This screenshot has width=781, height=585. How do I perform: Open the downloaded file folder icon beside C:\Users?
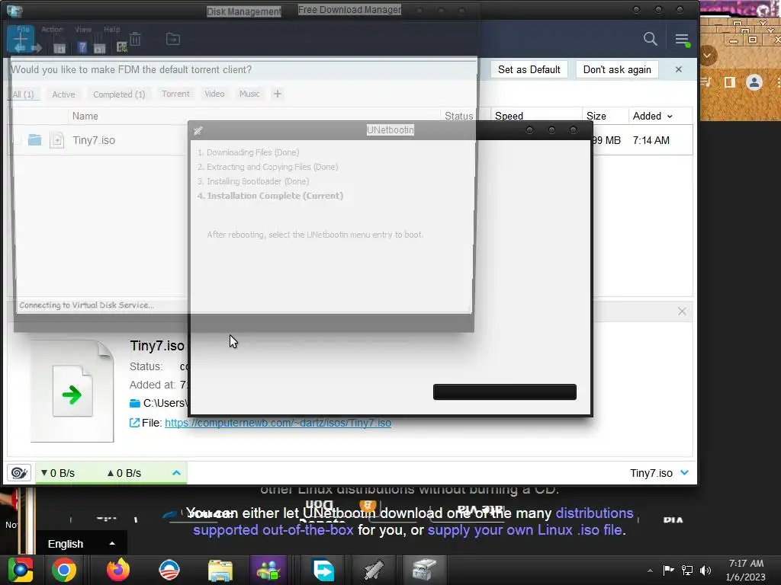134,403
